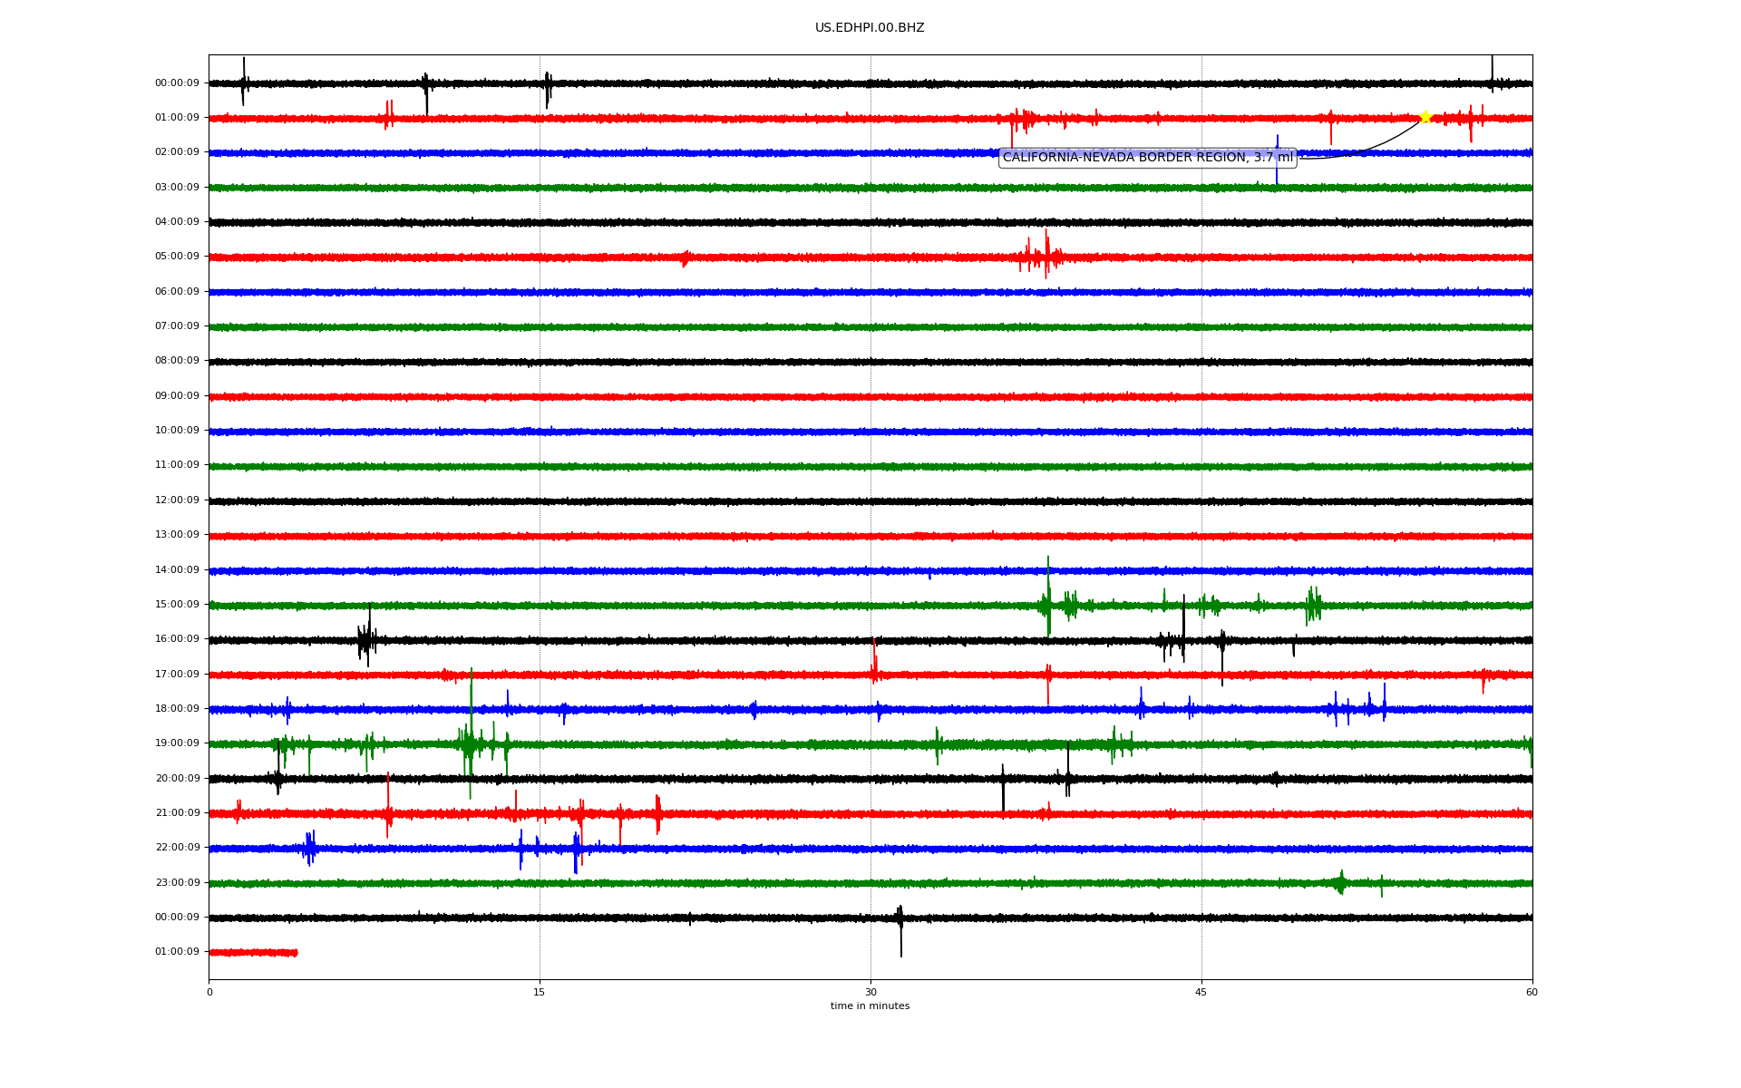
Task: Select the 07:00:09 time label
Action: 177,326
